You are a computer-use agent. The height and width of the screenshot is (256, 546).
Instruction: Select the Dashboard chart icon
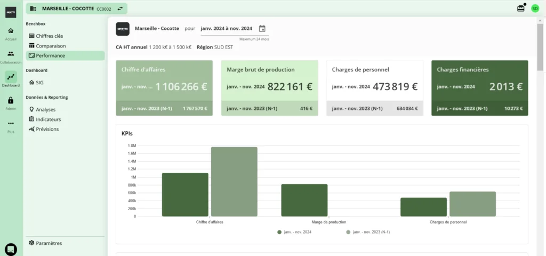(x=11, y=77)
